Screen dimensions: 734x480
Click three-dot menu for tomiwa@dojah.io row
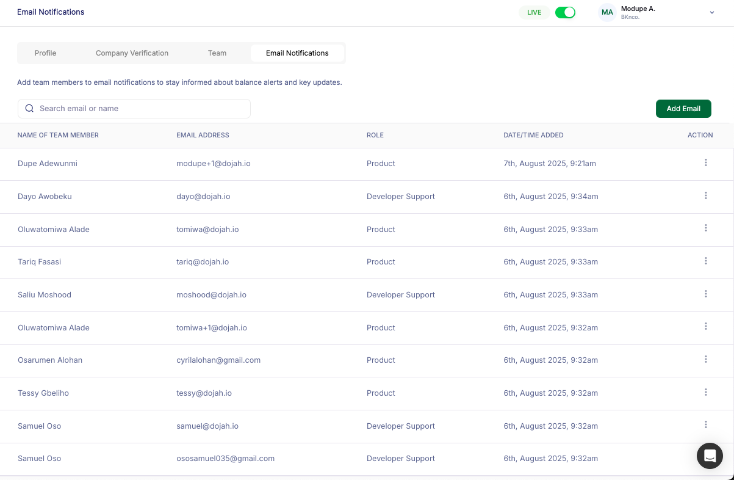(705, 228)
